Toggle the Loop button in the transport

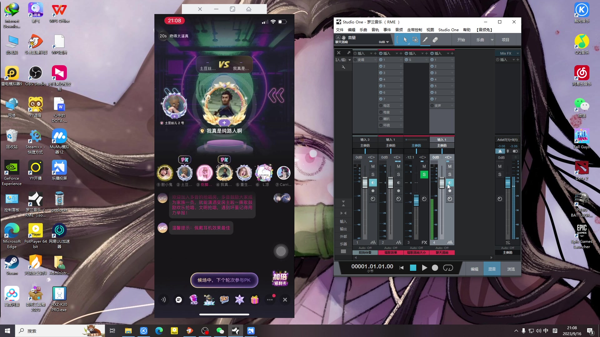coord(448,268)
